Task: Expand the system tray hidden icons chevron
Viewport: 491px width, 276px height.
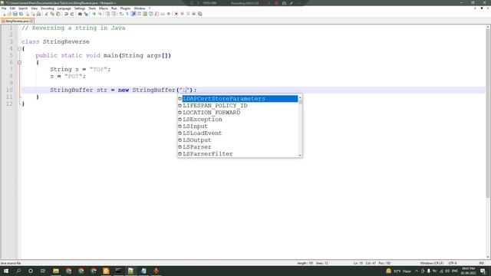Action: [x=417, y=271]
